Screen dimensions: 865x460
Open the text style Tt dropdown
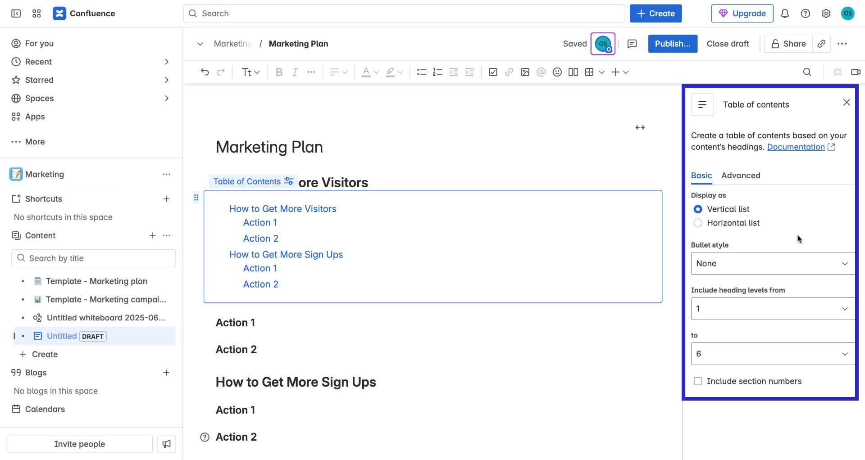tap(250, 72)
